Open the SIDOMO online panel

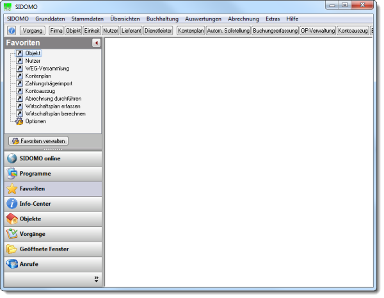pos(53,158)
